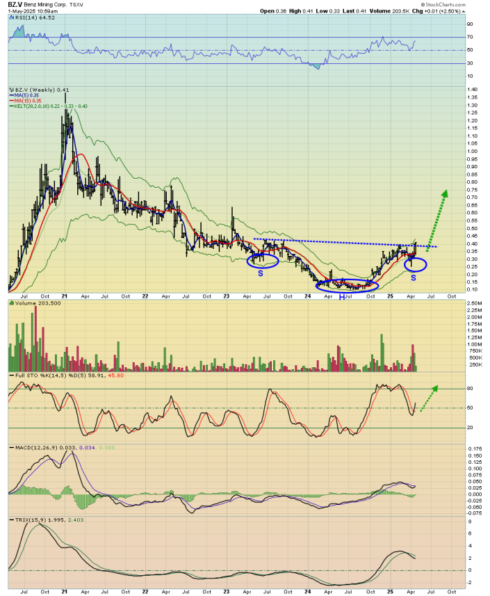
Task: Click the KELT(20,2.0,10) legend entry
Action: [48, 106]
